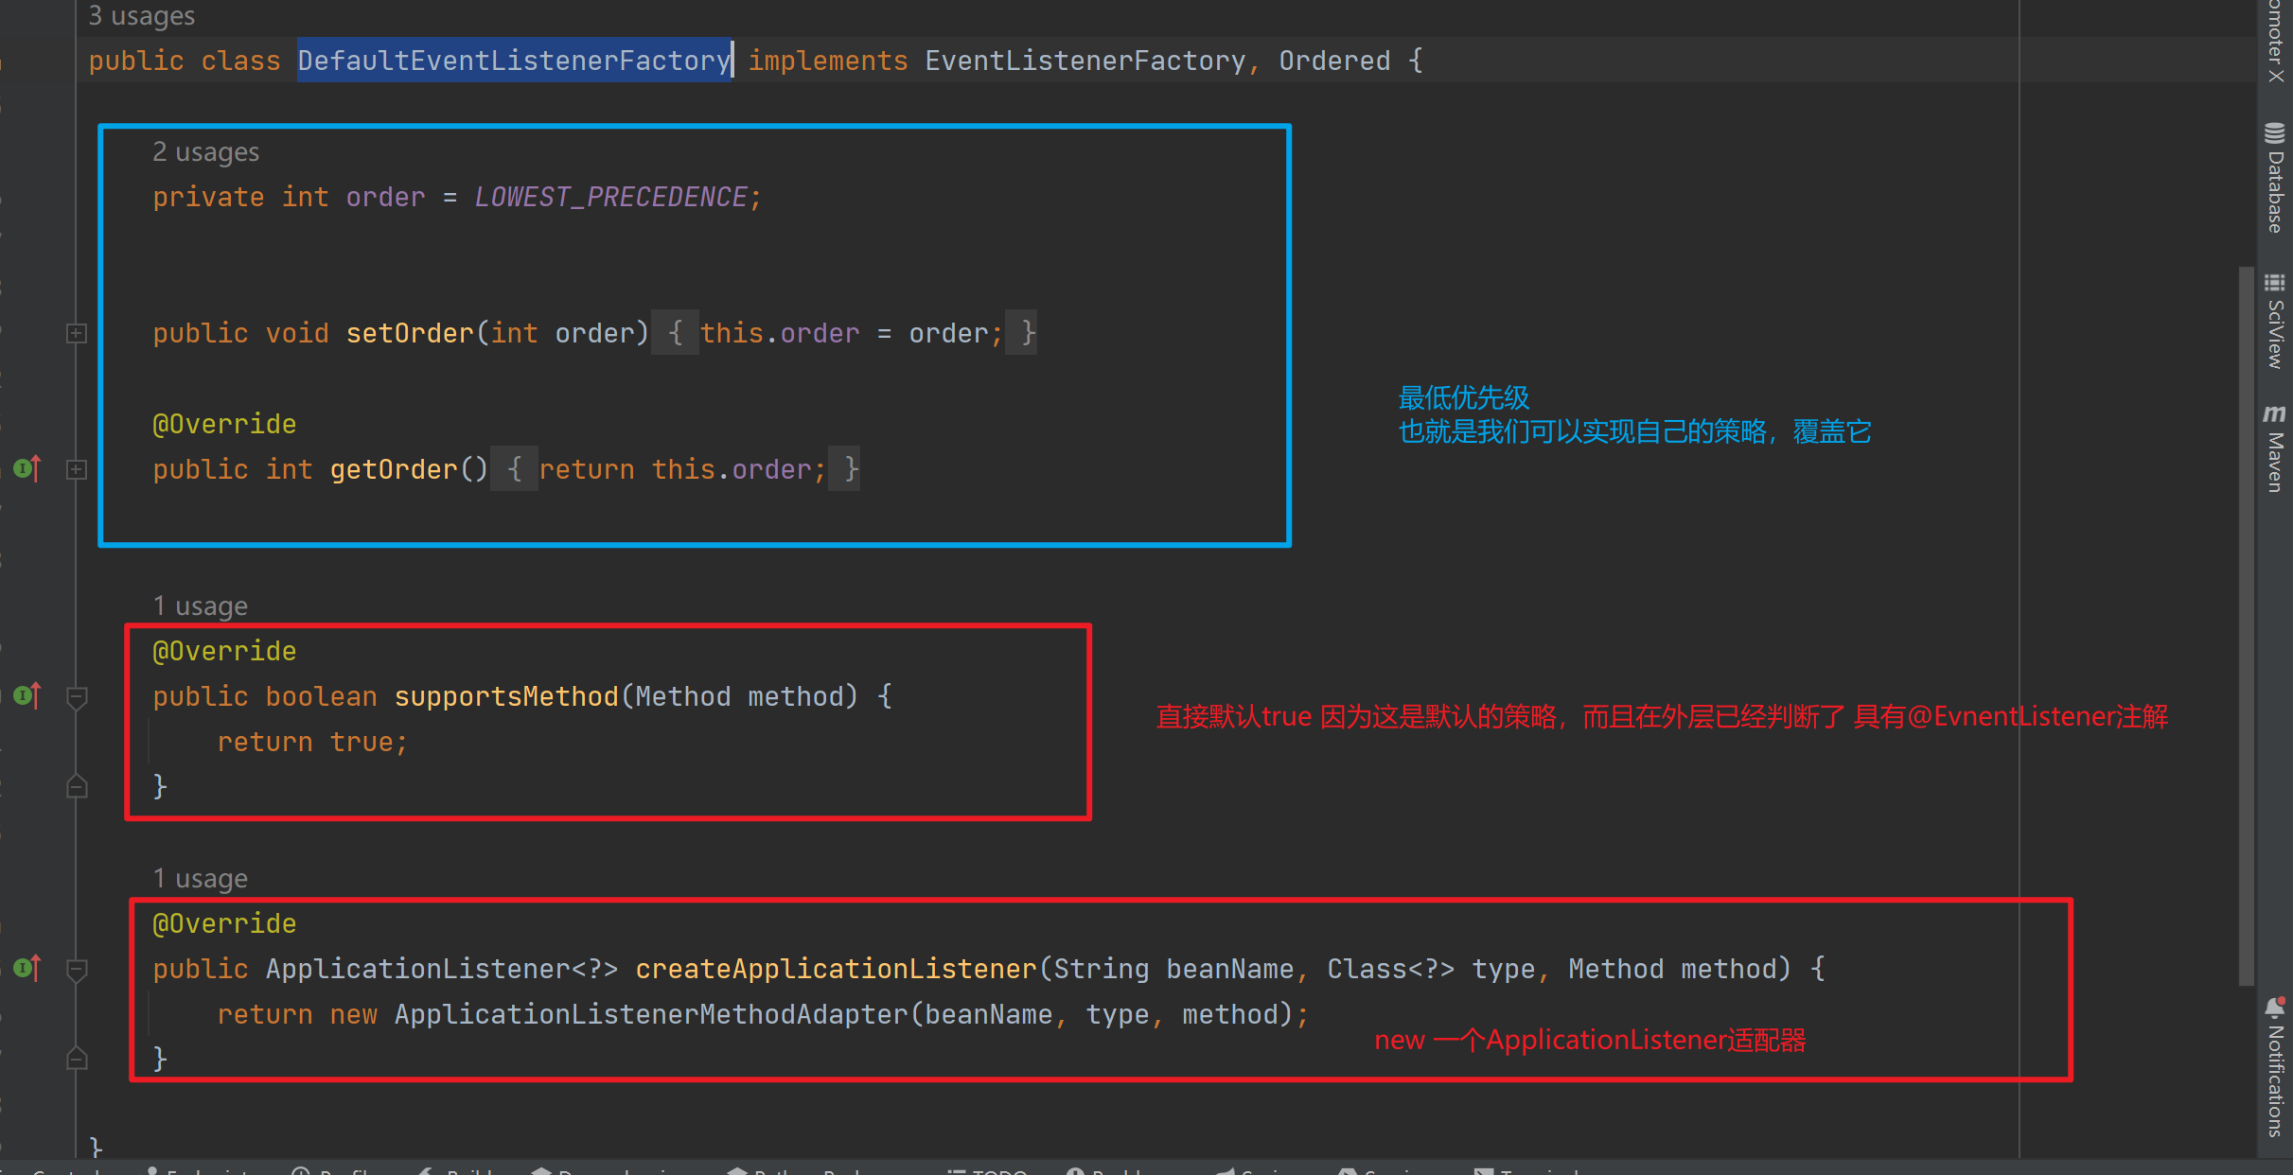Collapse the supportsMethod method at its declaration
The image size is (2293, 1175).
tap(77, 697)
